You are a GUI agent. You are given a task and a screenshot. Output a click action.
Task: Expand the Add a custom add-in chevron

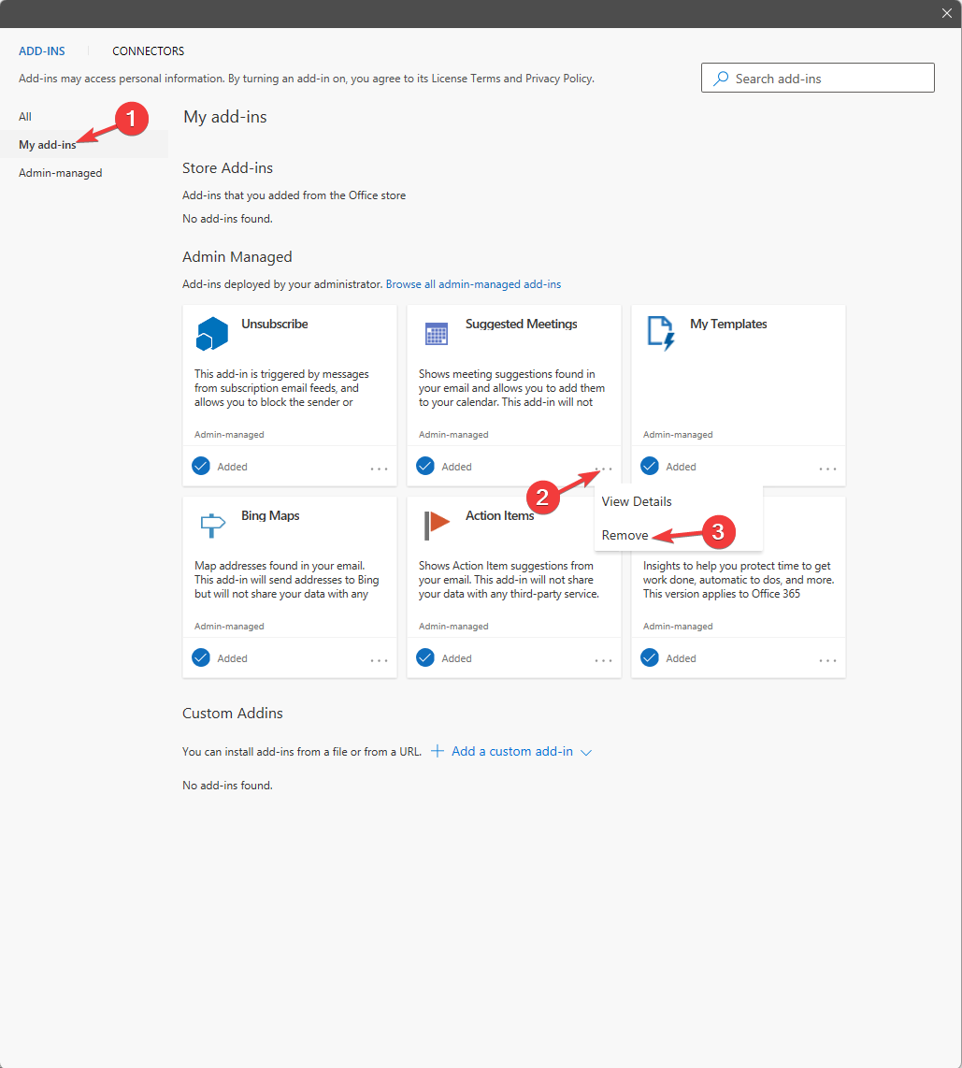(586, 753)
